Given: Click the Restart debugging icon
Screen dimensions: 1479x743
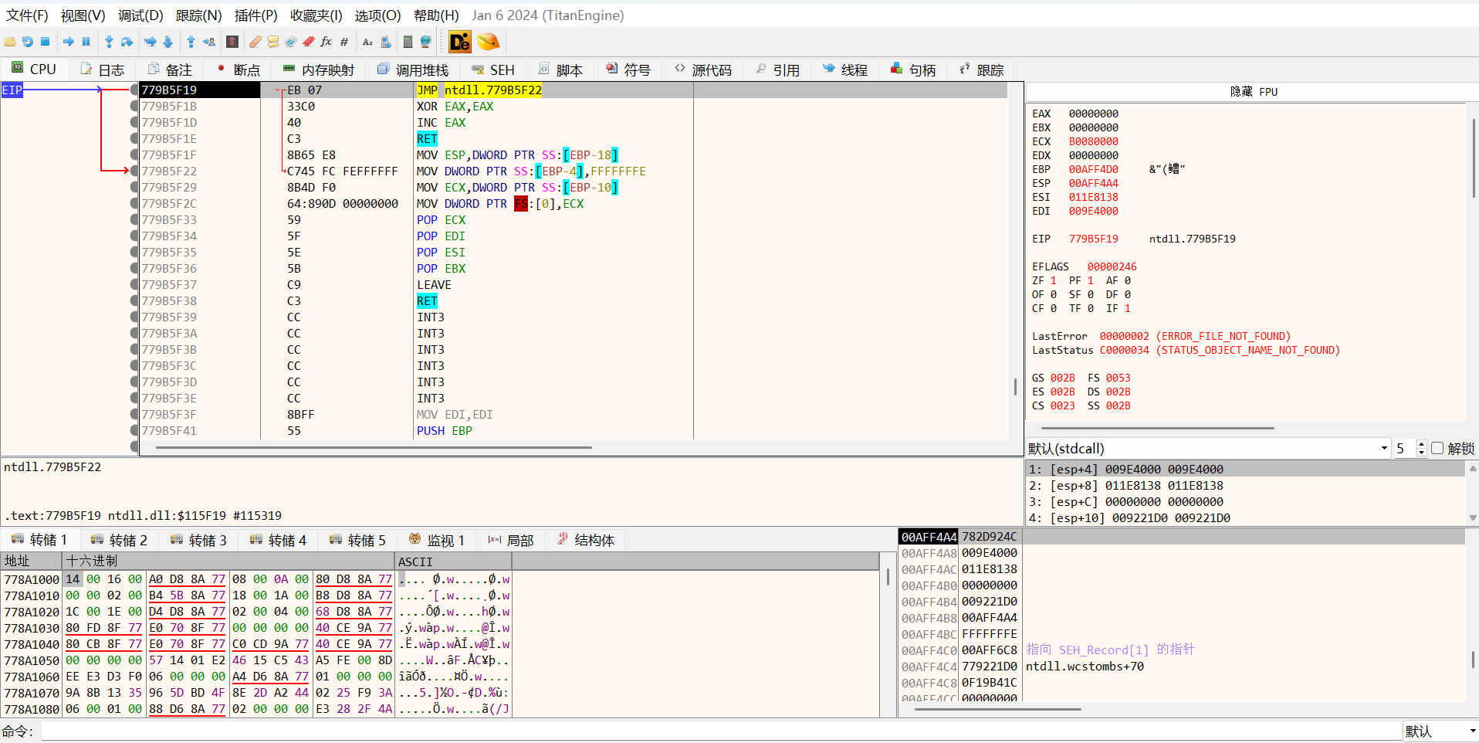Looking at the screenshot, I should (27, 42).
